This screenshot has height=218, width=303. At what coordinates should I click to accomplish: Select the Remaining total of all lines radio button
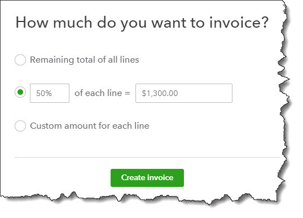tap(20, 59)
